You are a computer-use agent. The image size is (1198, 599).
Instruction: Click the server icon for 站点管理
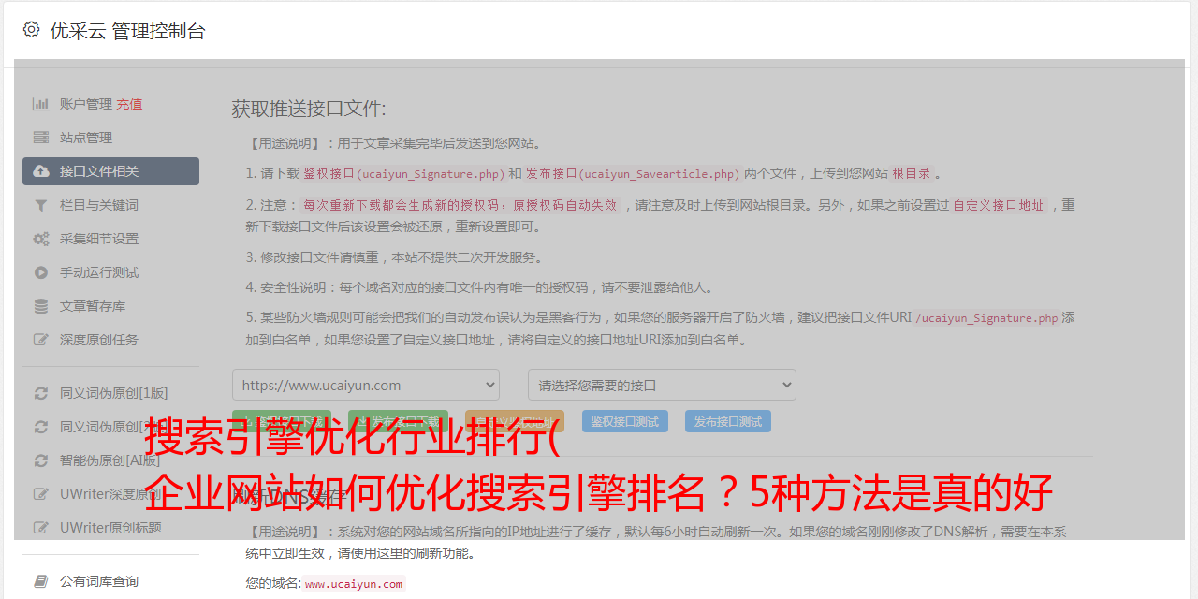click(41, 138)
